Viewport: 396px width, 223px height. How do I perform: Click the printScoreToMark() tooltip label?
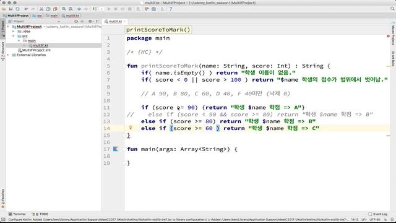(158, 30)
